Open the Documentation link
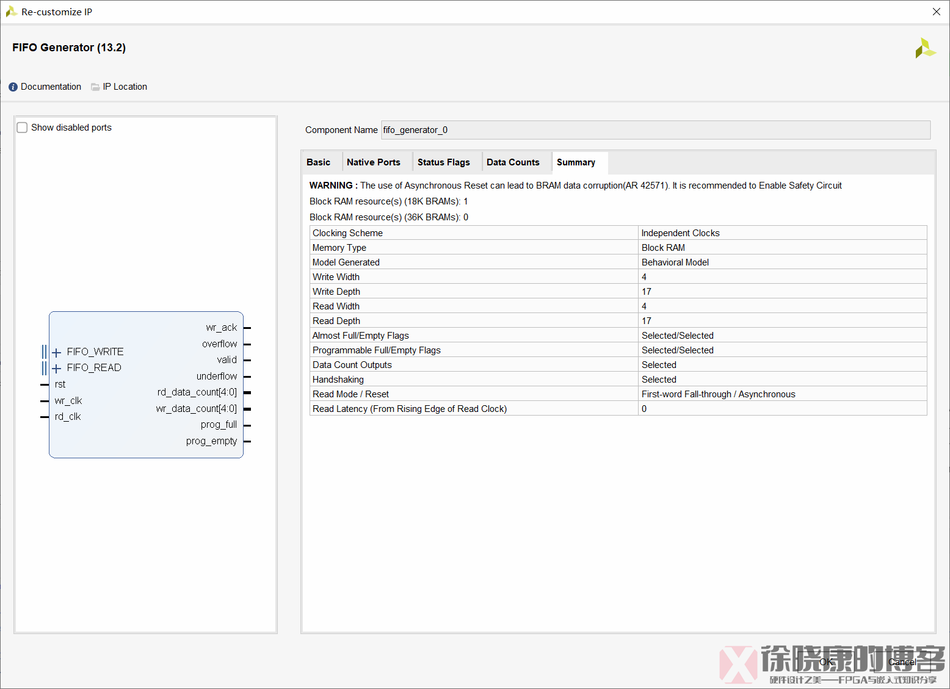 [x=51, y=87]
